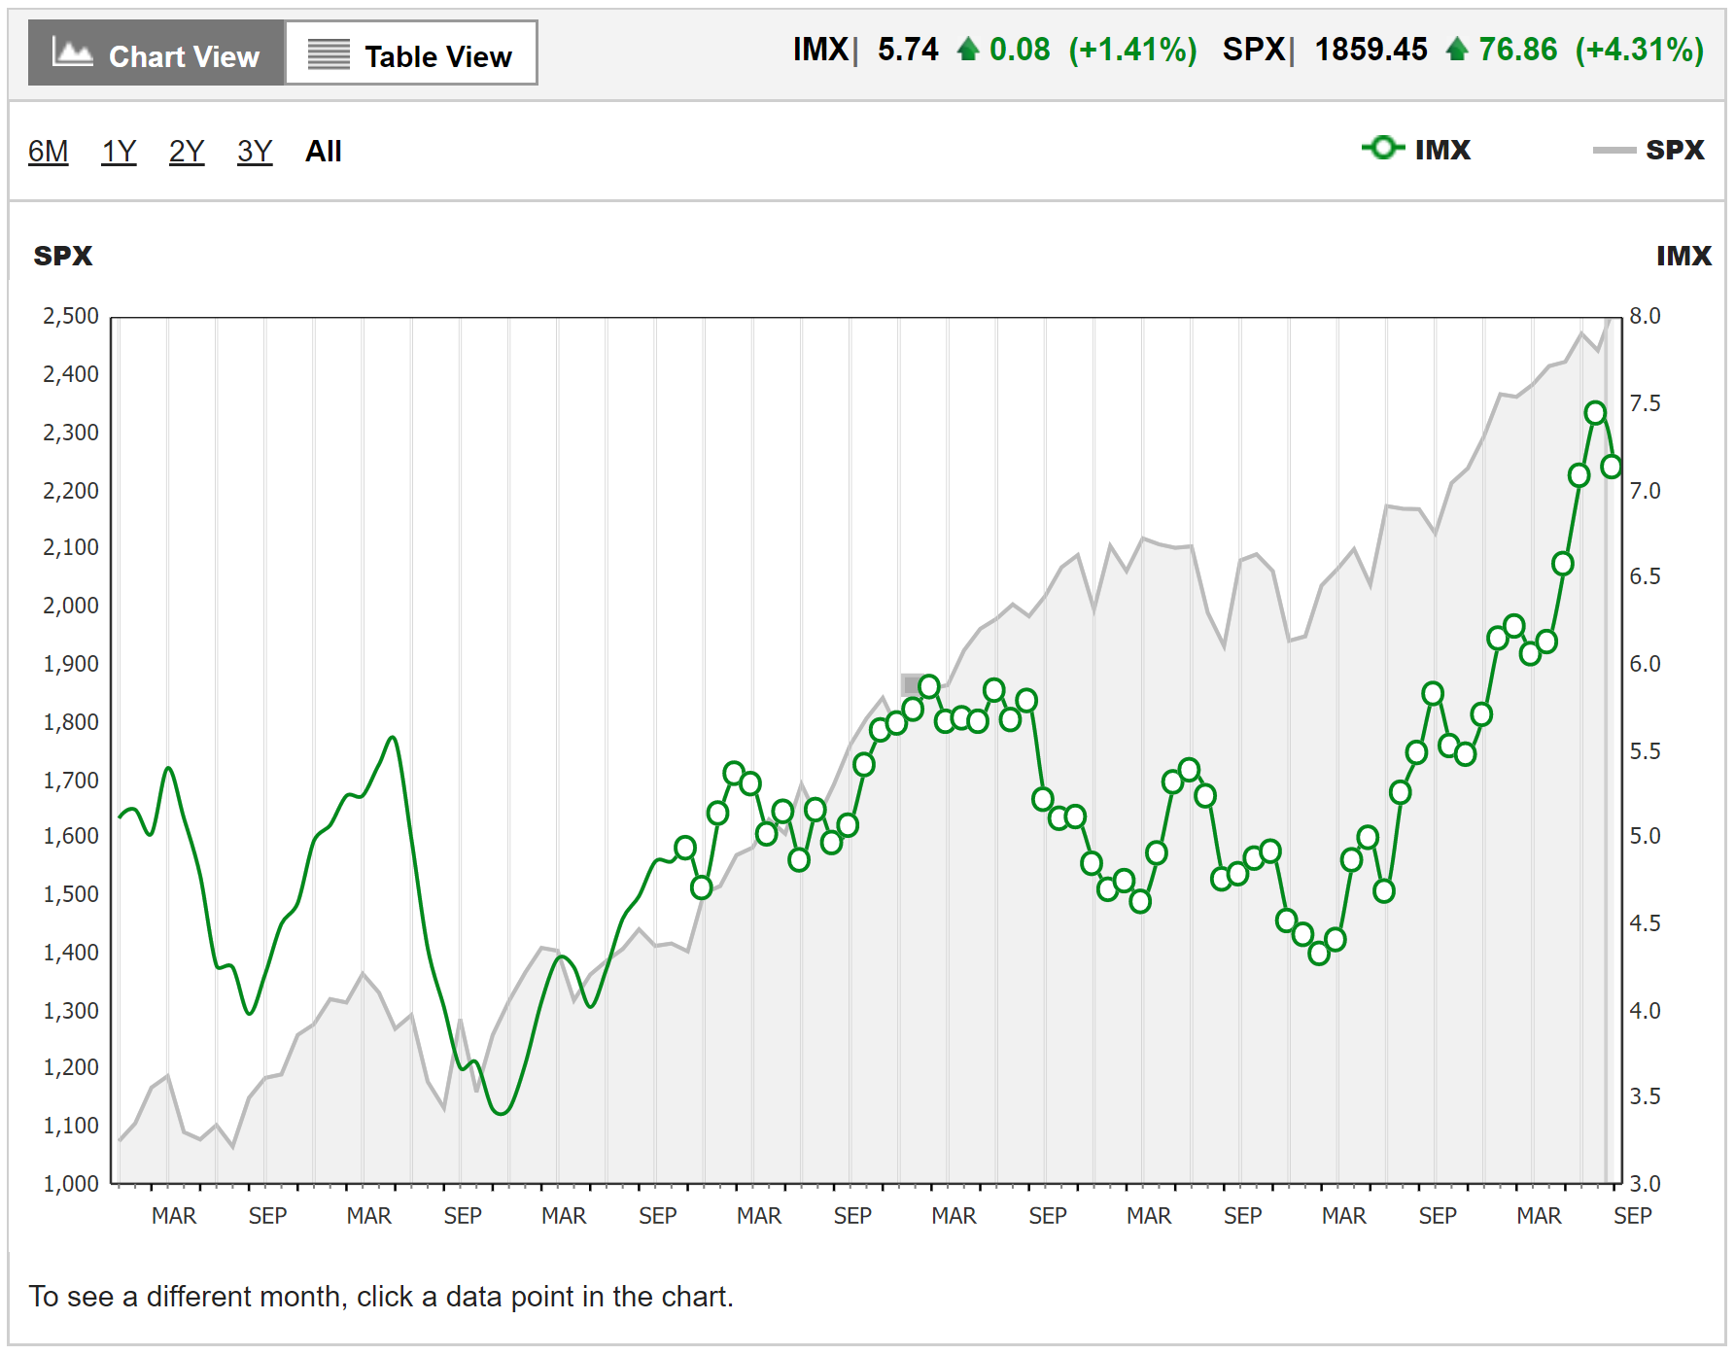Switch to the Chart View tab
The image size is (1735, 1355).
click(x=156, y=52)
